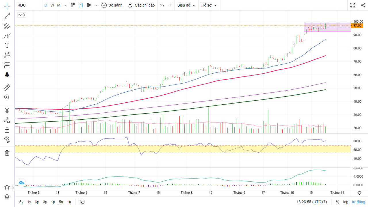Set date range to 3p
This screenshot has width=368, height=207.
[x=45, y=202]
